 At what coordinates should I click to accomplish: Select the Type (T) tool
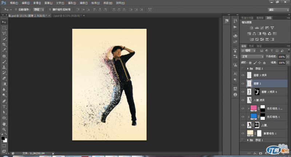[4, 107]
